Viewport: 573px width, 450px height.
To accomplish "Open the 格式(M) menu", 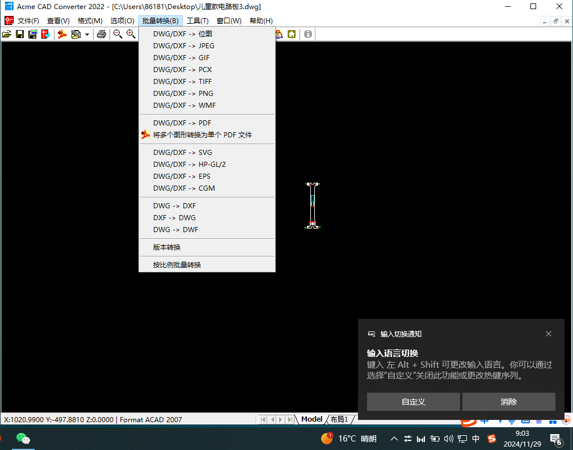I will 90,21.
